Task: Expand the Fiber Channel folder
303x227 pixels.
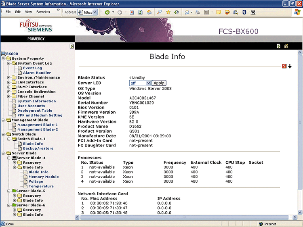Action: (x=9, y=96)
